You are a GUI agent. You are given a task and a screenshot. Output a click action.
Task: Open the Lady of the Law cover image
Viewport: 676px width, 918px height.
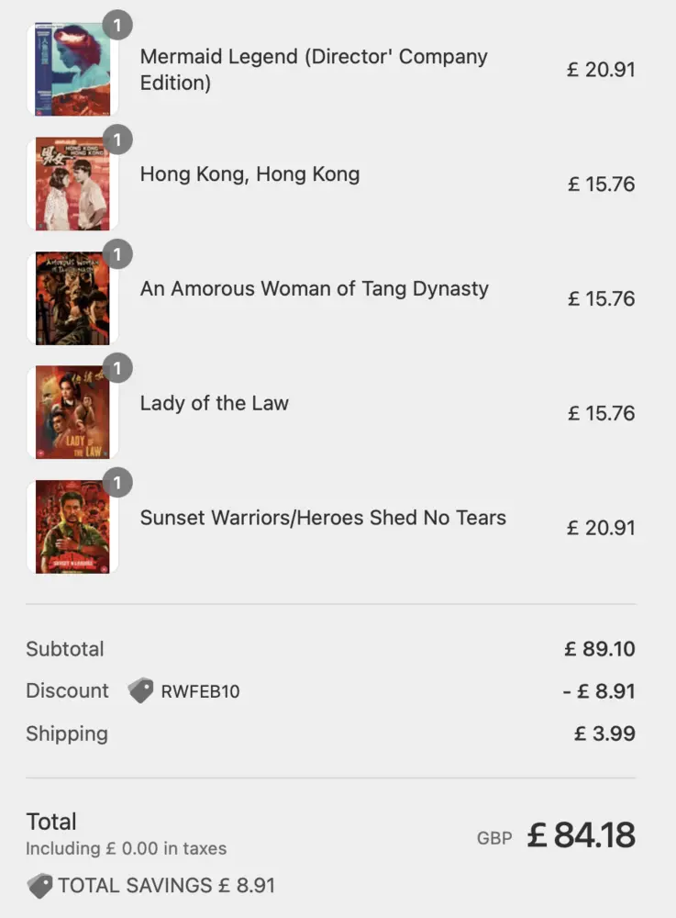click(72, 413)
